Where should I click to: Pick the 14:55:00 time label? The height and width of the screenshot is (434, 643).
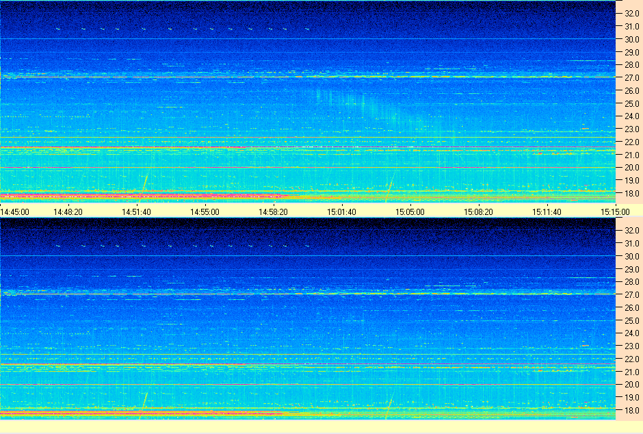coord(205,212)
